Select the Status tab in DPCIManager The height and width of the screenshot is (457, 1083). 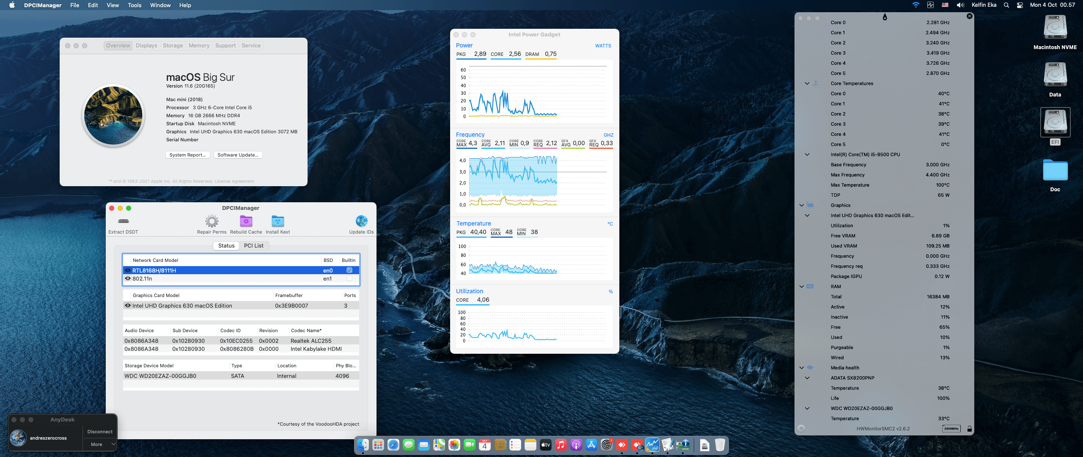[x=226, y=245]
